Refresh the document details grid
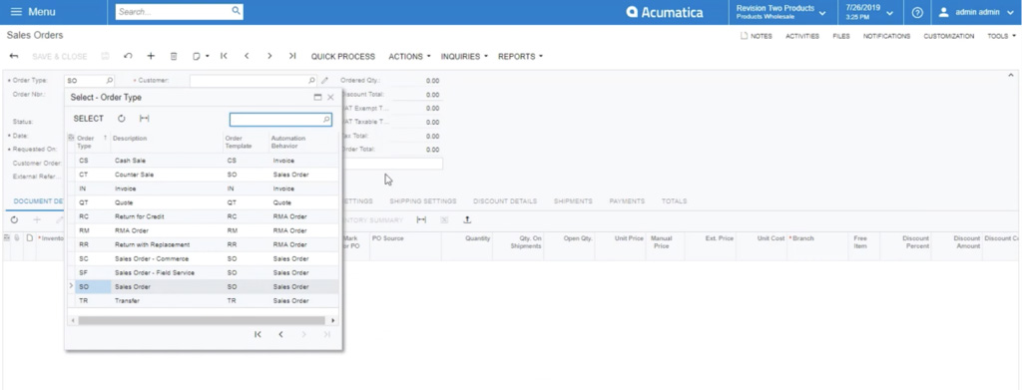1022x390 pixels. tap(14, 220)
